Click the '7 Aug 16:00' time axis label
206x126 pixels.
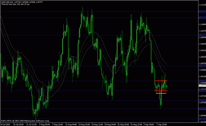[x=58, y=124]
